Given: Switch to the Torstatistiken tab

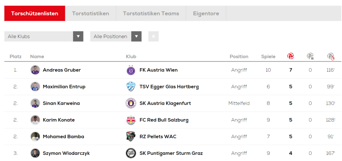Looking at the screenshot, I should [x=91, y=14].
